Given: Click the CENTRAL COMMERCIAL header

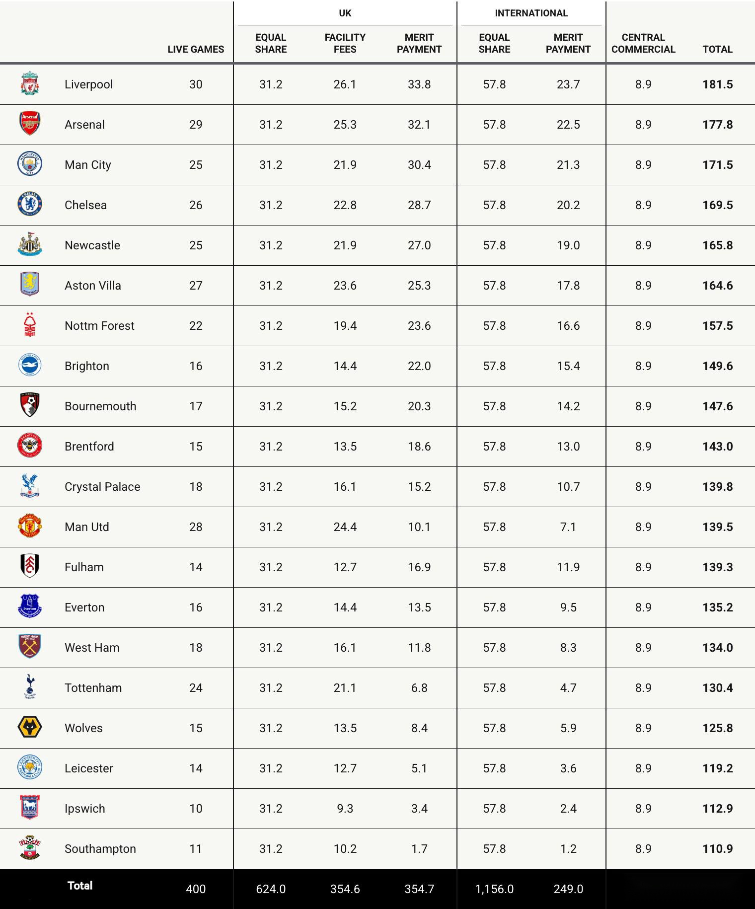Looking at the screenshot, I should (x=643, y=43).
